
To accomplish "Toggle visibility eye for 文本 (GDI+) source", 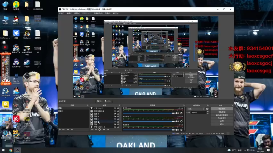I will pyautogui.click(x=115, y=108).
